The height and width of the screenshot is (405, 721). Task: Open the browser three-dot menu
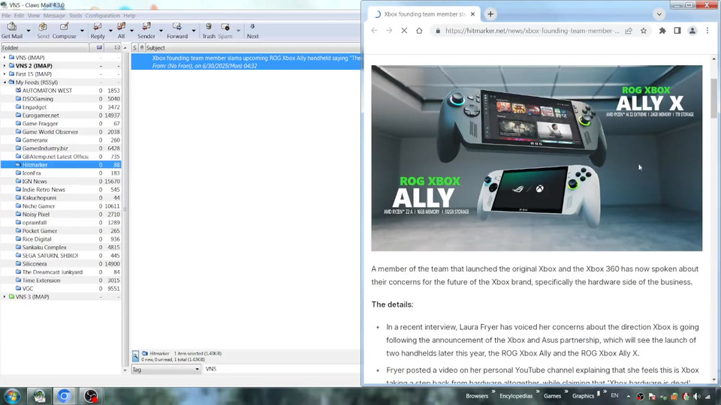[x=707, y=31]
